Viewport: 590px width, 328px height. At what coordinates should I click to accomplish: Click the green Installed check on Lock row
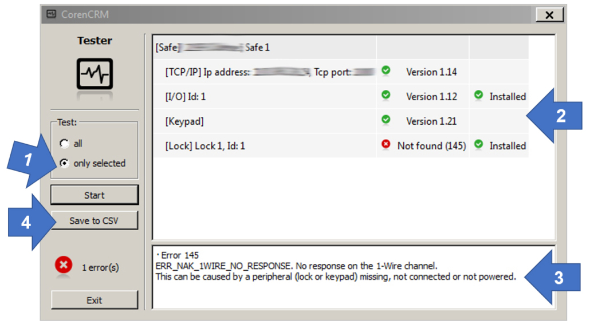(479, 144)
